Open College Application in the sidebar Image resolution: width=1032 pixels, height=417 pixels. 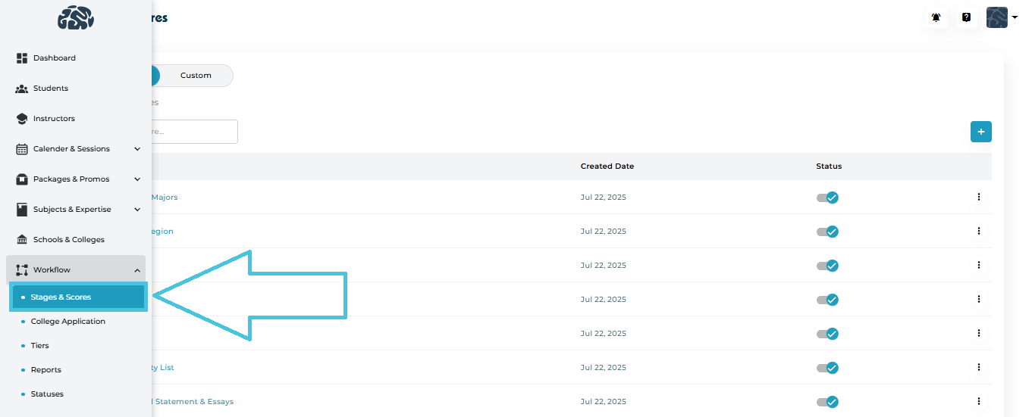pos(67,322)
